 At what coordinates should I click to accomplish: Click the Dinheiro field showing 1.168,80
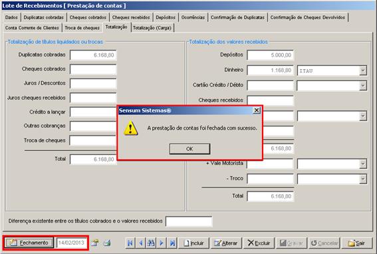pos(271,70)
